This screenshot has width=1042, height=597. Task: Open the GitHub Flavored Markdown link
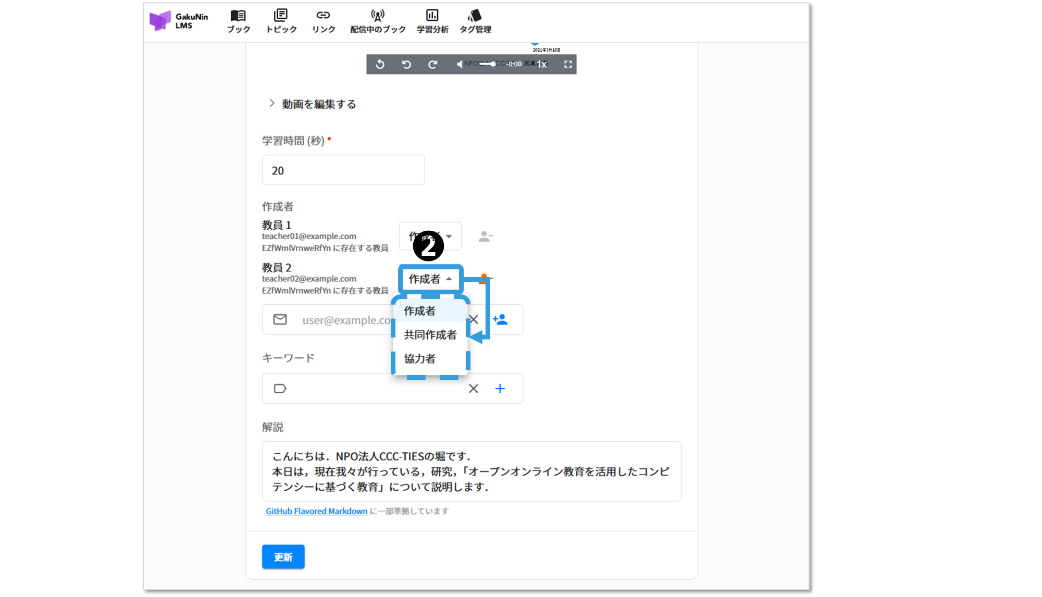pos(316,511)
